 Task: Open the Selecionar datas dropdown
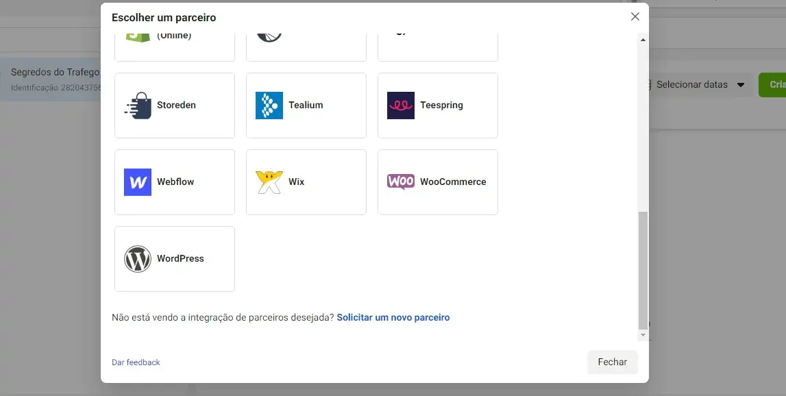[700, 85]
